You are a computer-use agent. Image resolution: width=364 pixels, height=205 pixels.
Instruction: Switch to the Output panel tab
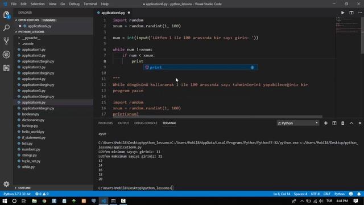click(123, 123)
